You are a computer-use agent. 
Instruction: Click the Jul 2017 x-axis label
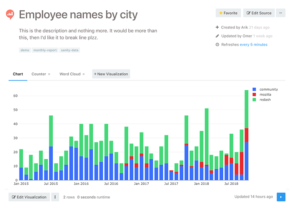coord(171,184)
